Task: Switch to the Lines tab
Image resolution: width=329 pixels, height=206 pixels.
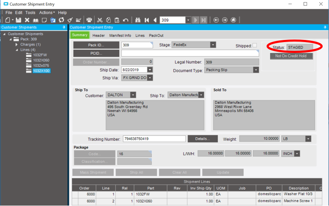Action: tap(140, 36)
